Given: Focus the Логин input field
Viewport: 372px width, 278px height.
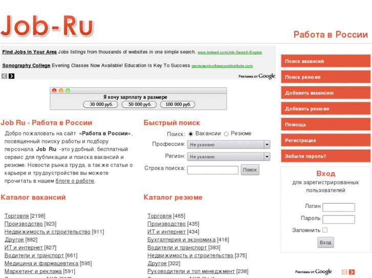Looking at the screenshot, I should 339,207.
